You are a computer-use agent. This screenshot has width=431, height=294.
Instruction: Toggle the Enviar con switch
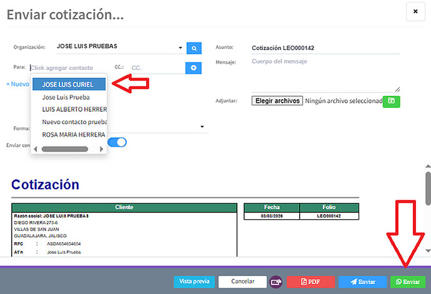click(117, 142)
